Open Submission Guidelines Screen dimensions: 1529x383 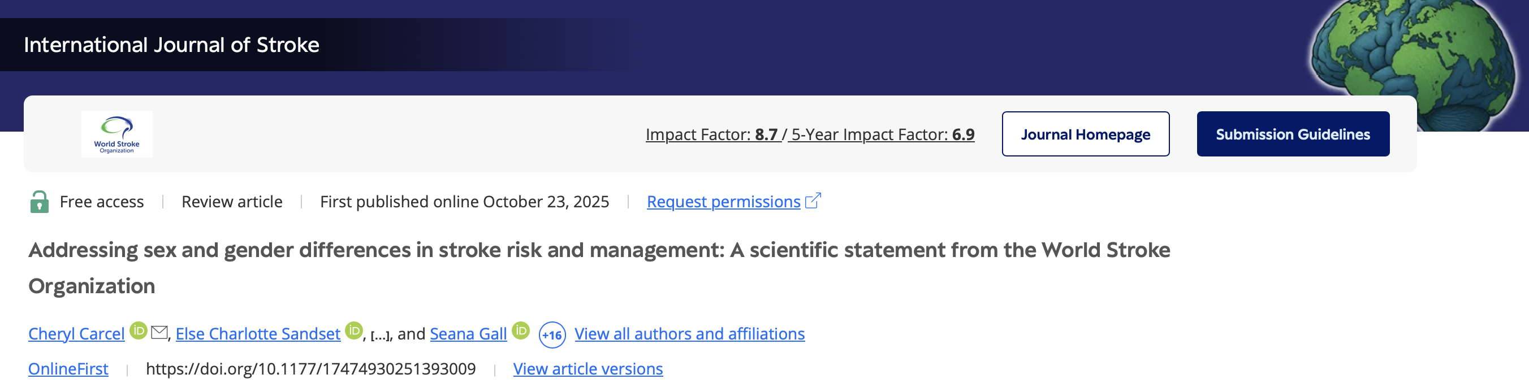[1292, 134]
